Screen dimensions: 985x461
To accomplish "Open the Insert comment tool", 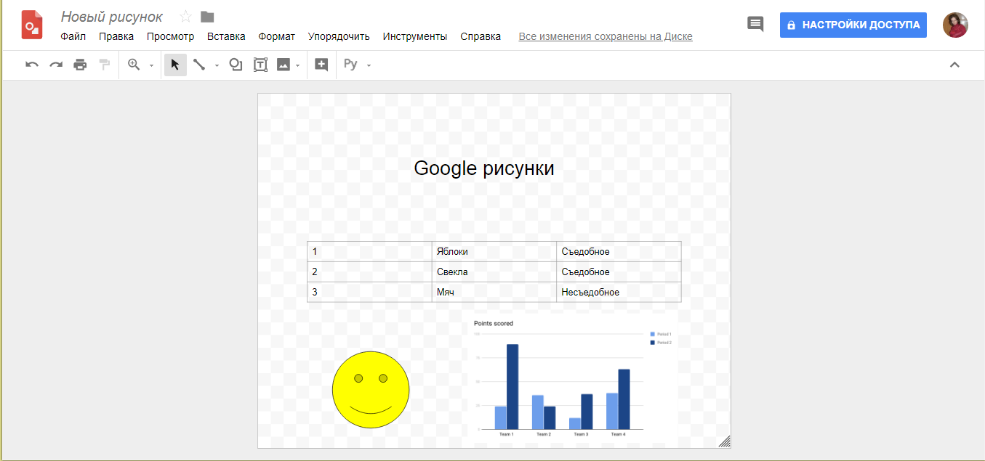I will [321, 65].
